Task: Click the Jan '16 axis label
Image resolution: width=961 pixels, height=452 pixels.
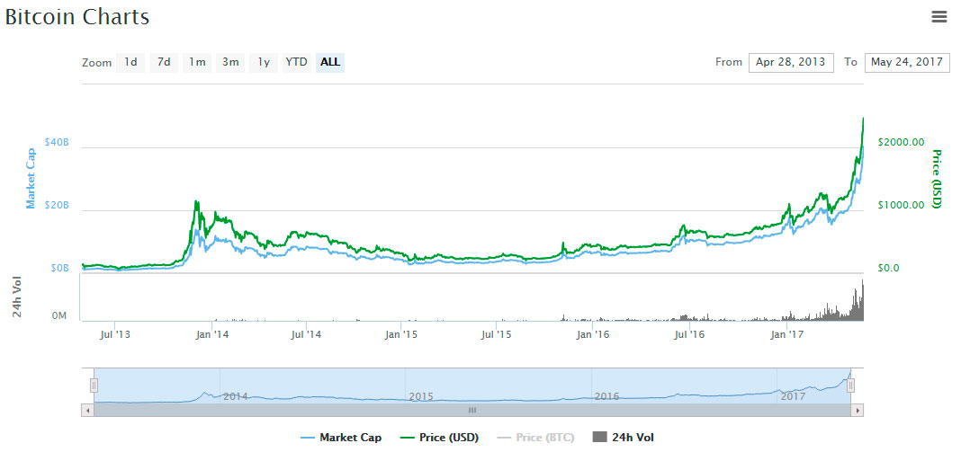Action: click(594, 335)
